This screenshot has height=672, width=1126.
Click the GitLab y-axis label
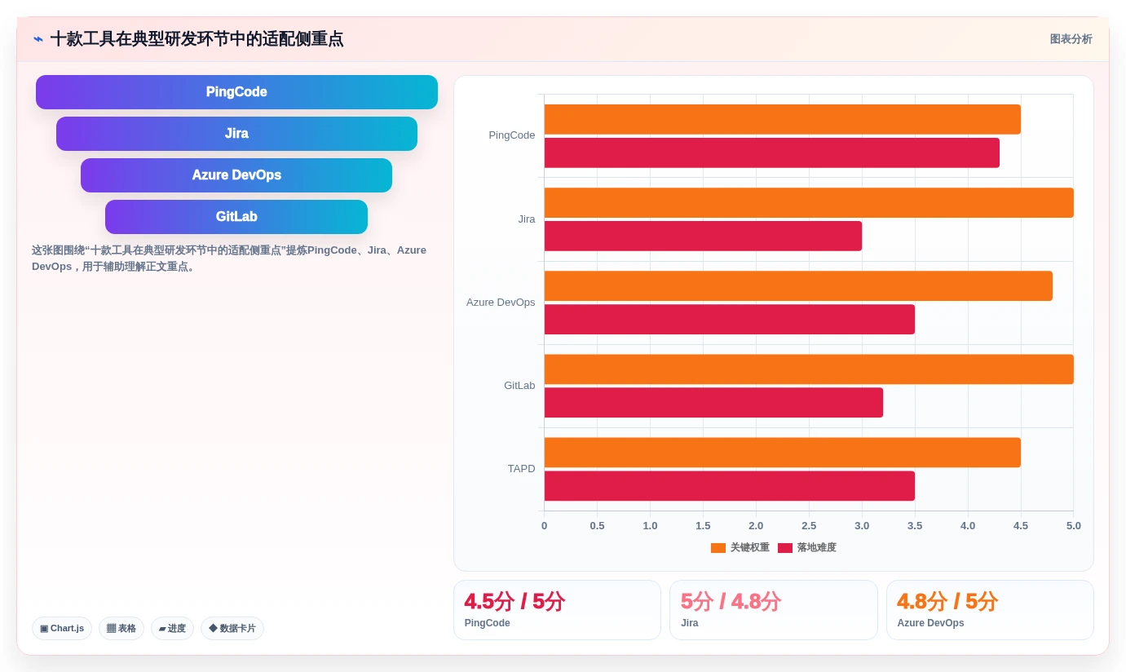click(519, 386)
